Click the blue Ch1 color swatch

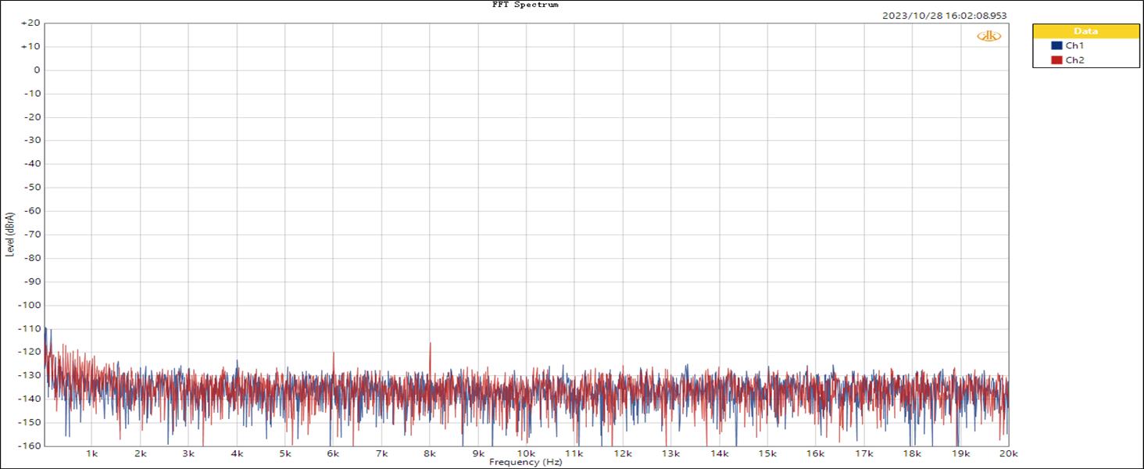[x=1056, y=46]
